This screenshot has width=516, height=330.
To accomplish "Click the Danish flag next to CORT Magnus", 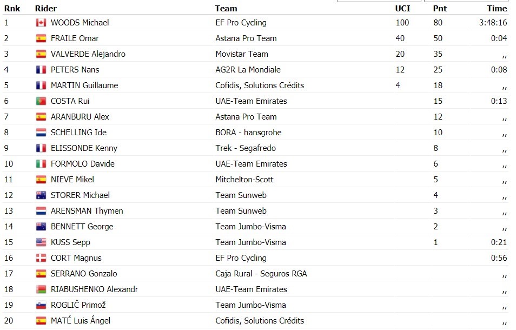I will pos(41,258).
